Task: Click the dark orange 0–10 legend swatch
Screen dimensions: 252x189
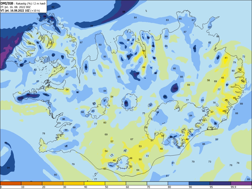Action: pyautogui.click(x=11, y=183)
